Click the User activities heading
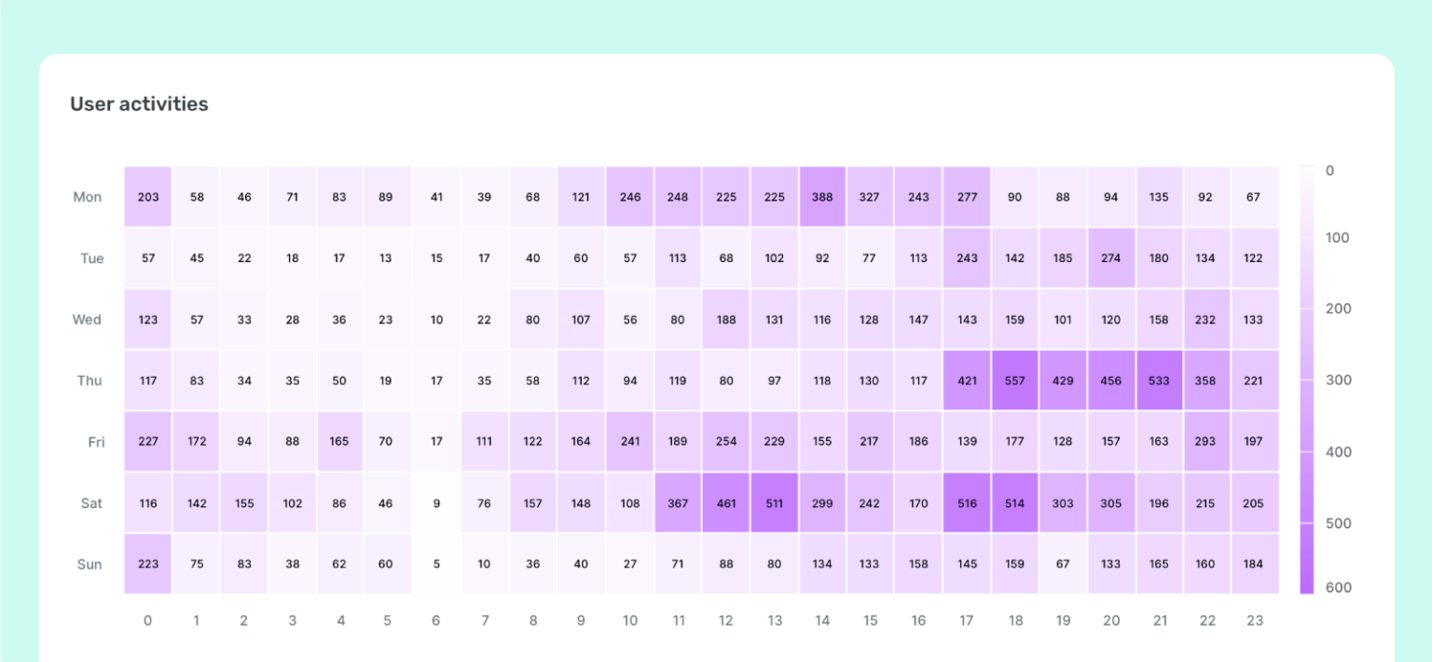 [140, 104]
